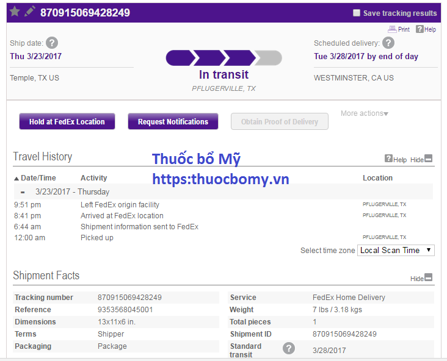Image resolution: width=447 pixels, height=361 pixels.
Task: Click the Location column header
Action: pos(377,178)
